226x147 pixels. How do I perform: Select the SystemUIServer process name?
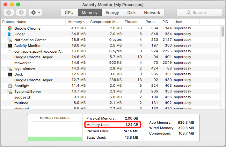click(x=28, y=92)
